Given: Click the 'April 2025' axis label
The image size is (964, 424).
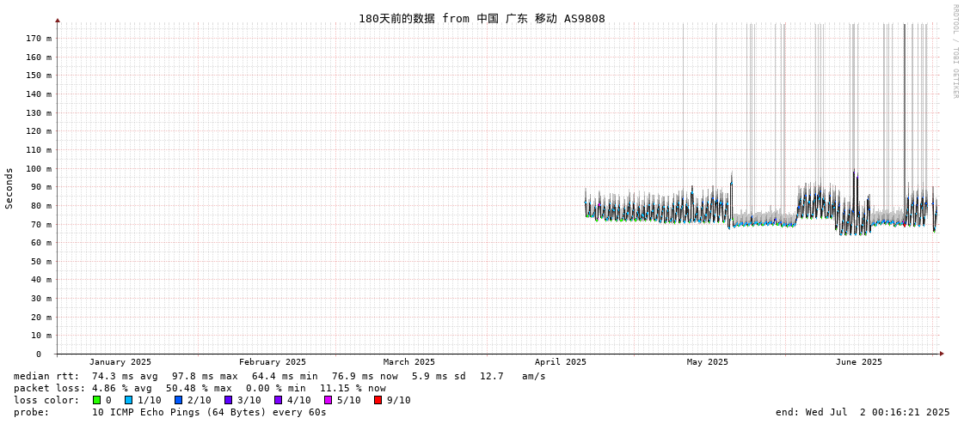Looking at the screenshot, I should 560,362.
